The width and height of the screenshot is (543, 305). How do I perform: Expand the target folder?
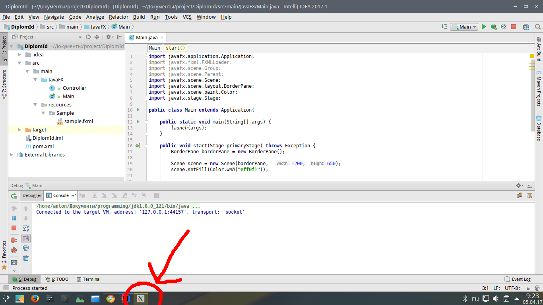19,130
